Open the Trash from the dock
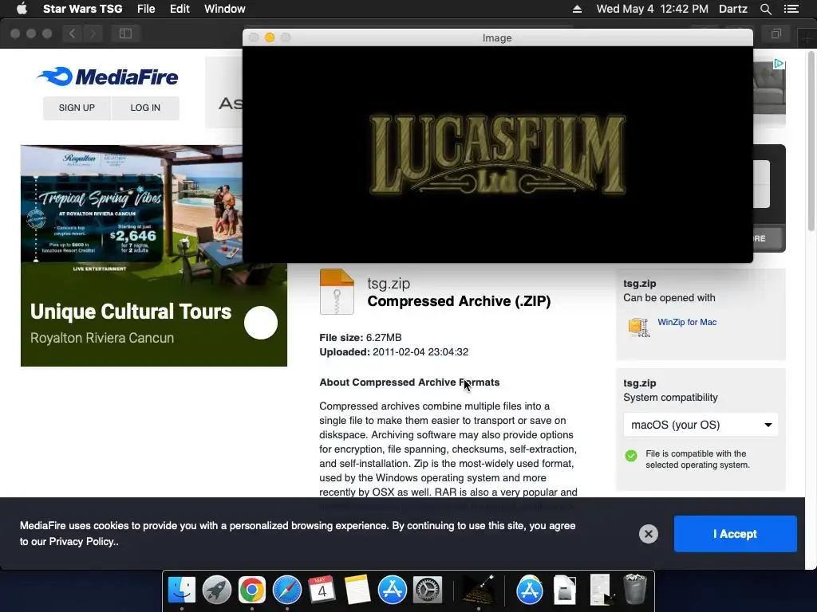 point(634,589)
